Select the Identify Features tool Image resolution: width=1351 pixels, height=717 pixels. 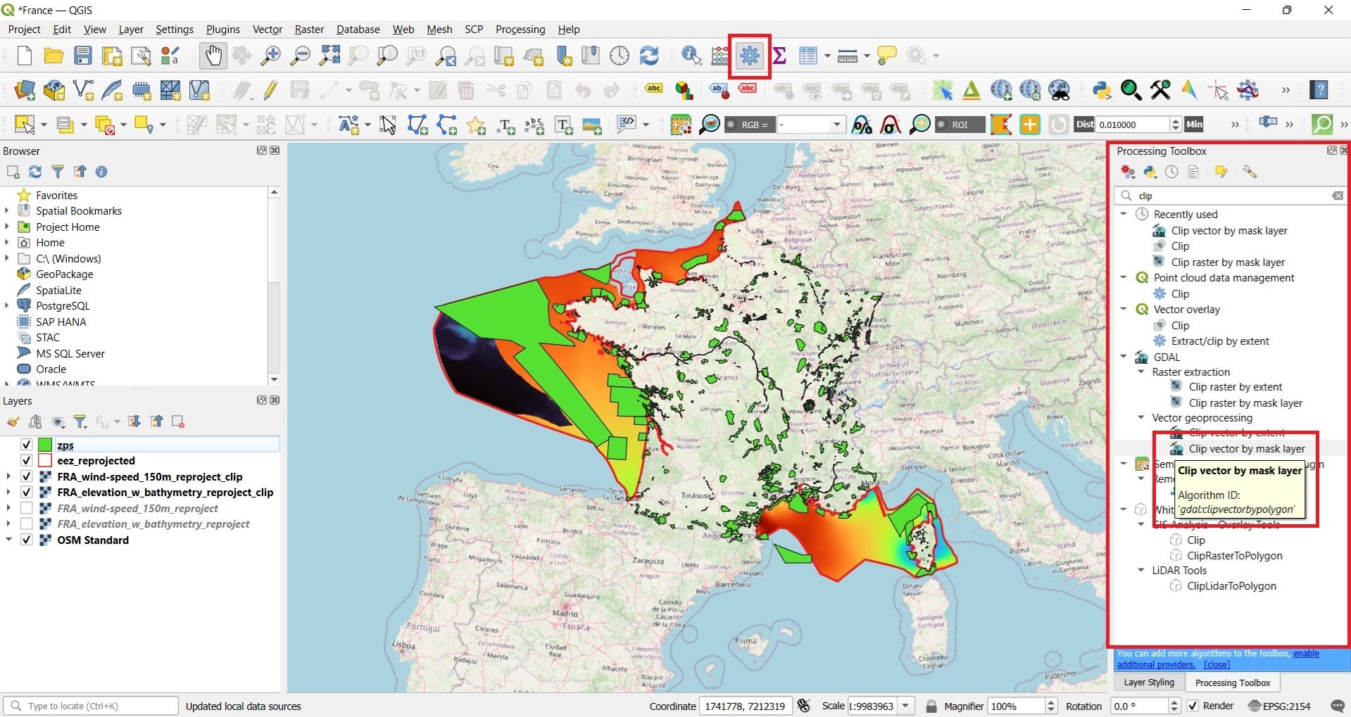coord(691,56)
